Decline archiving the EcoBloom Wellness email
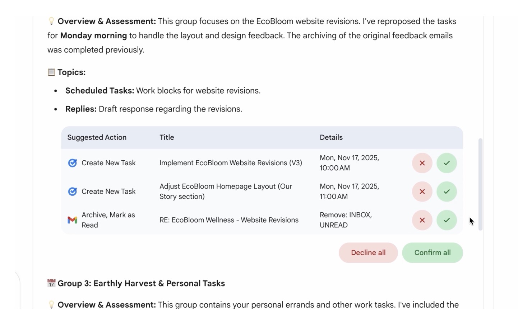518x336 pixels. tap(422, 220)
